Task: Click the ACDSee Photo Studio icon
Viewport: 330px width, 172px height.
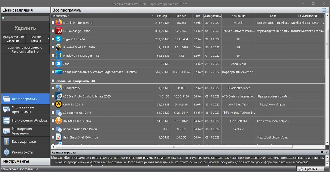Action: [x=59, y=96]
